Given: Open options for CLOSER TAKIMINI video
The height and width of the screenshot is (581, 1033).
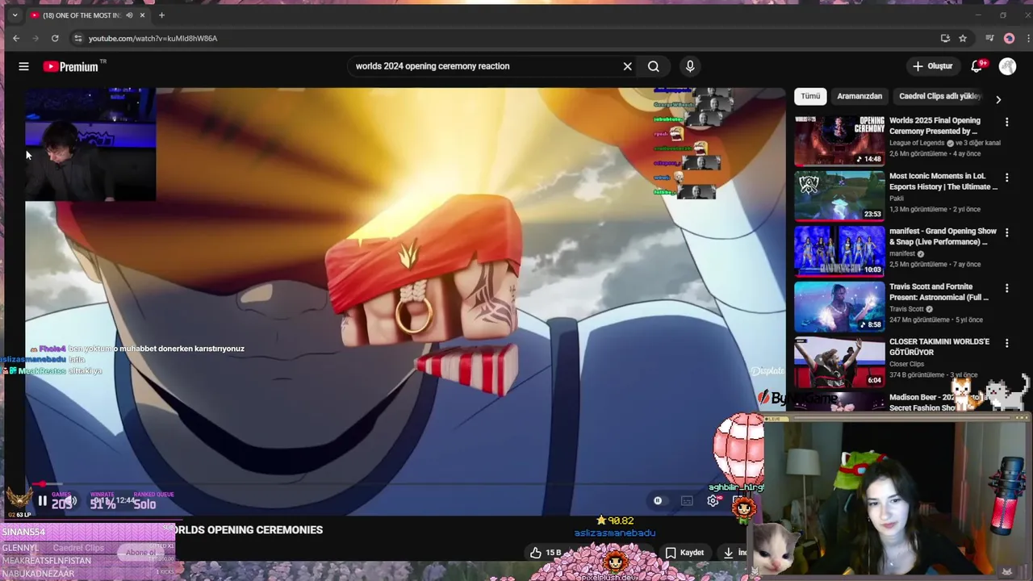Looking at the screenshot, I should [1006, 343].
